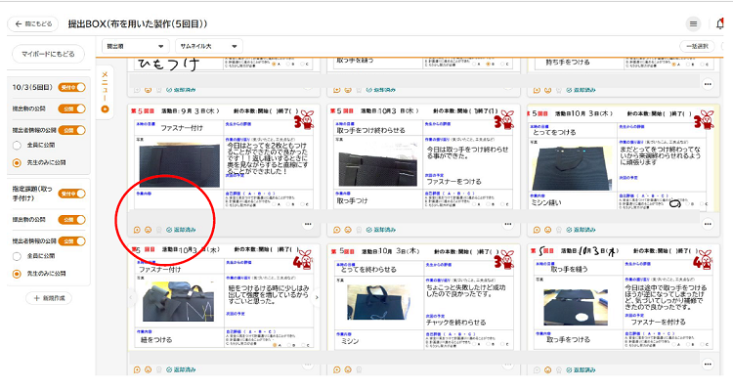Open more options on とってをつける card
Screen dimensions: 733x390
708,224
